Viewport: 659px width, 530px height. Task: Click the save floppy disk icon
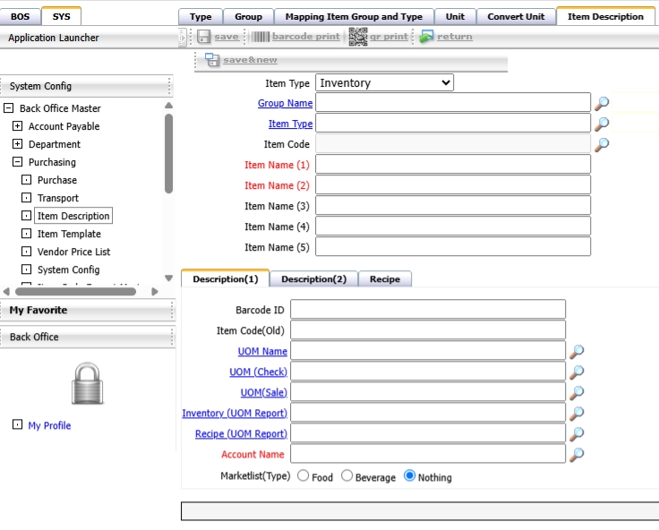pos(203,37)
